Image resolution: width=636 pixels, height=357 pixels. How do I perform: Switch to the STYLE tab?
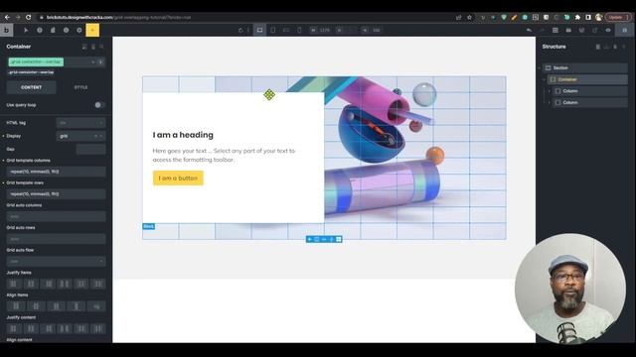pyautogui.click(x=80, y=87)
